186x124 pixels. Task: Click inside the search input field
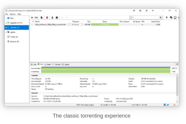tap(146, 17)
